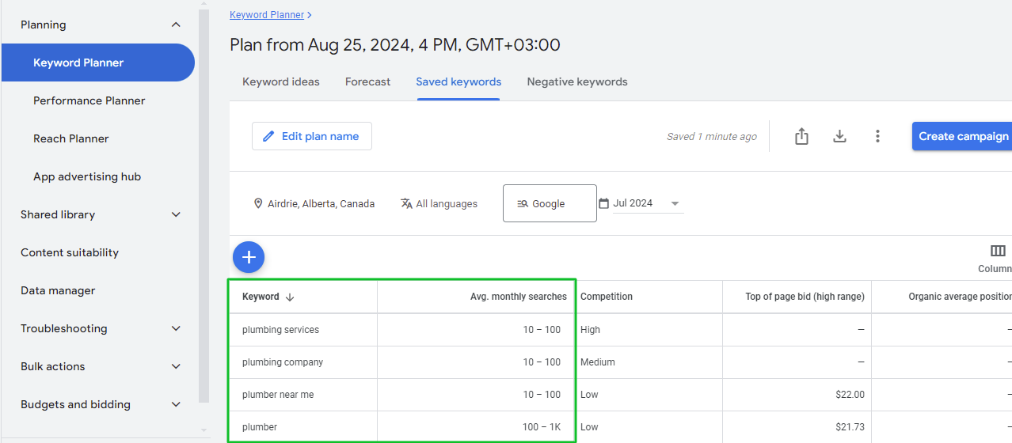Sort by Avg. monthly searches column

pyautogui.click(x=519, y=297)
